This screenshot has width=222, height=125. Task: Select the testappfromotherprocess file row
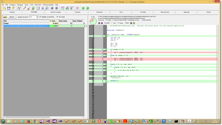click(44, 26)
